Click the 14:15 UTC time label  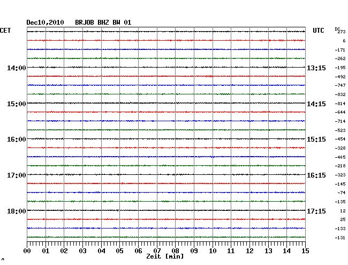[316, 104]
